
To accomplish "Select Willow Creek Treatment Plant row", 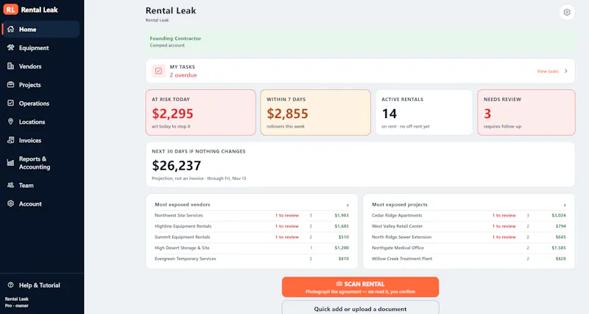I will click(x=469, y=259).
